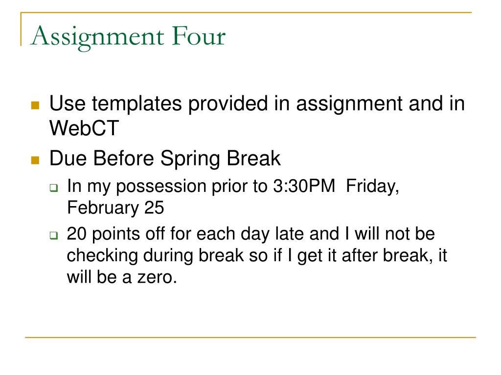Click the 'Assignment Four' slide title

click(128, 37)
